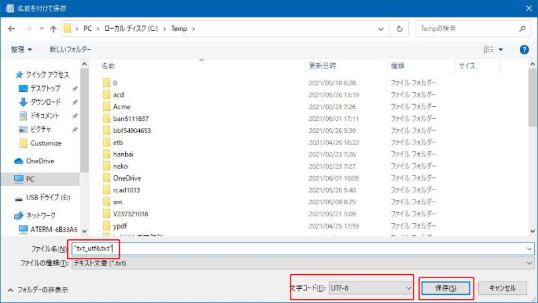Select the Acme folder icon
The height and width of the screenshot is (303, 538).
coord(106,107)
